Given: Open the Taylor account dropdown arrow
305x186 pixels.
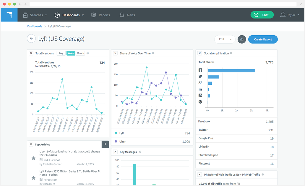Looking at the screenshot, I should click(298, 15).
